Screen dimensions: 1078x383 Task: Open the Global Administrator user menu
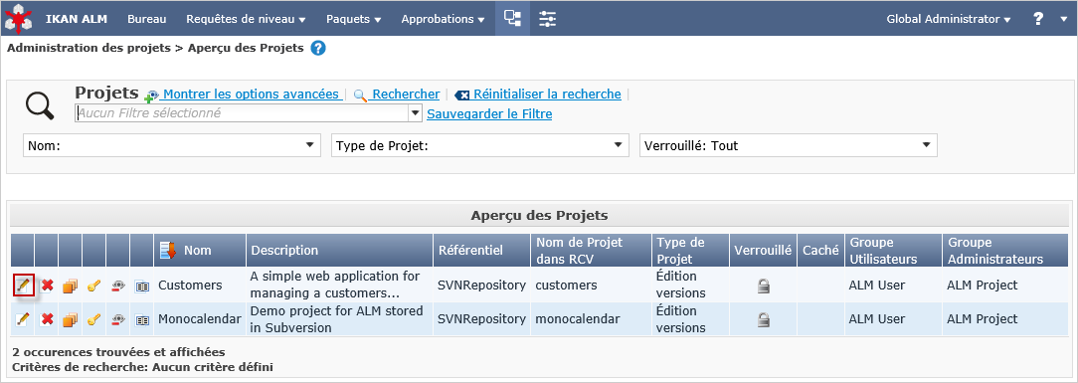(948, 19)
